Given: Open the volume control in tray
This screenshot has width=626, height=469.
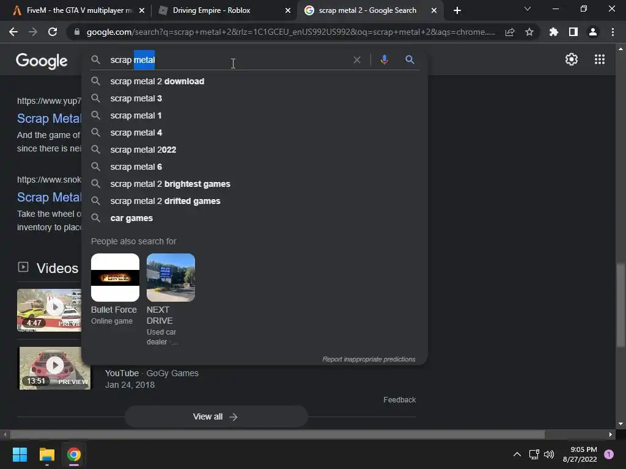Looking at the screenshot, I should click(x=549, y=454).
